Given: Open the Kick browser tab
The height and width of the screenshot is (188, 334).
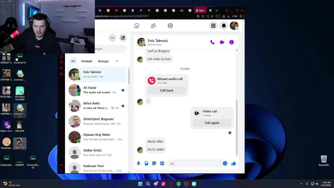Looking at the screenshot, I should [210, 10].
